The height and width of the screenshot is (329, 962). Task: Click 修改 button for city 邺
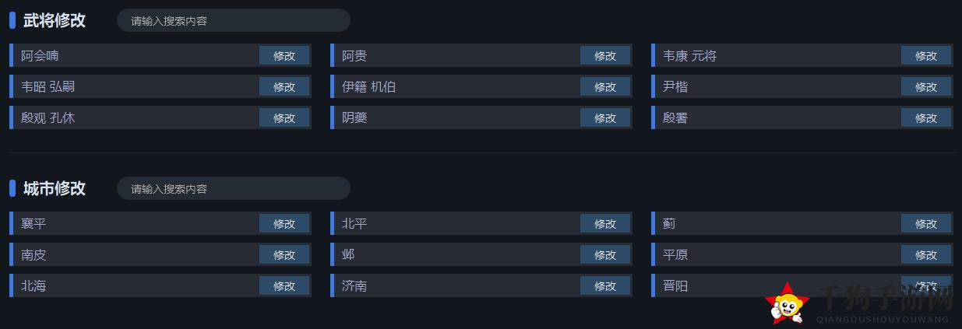coord(605,254)
